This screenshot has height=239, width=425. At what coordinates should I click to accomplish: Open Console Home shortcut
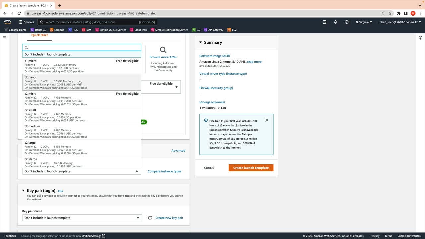coord(15,30)
